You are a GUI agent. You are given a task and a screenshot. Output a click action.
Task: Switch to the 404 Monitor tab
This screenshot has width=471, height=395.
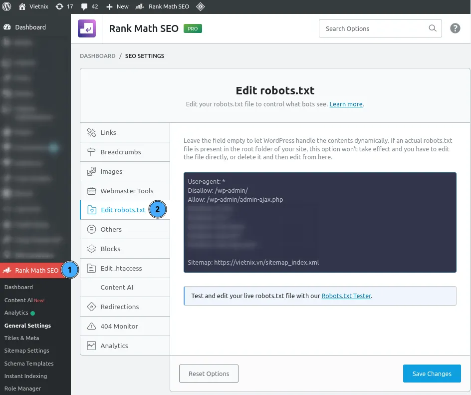(125, 326)
